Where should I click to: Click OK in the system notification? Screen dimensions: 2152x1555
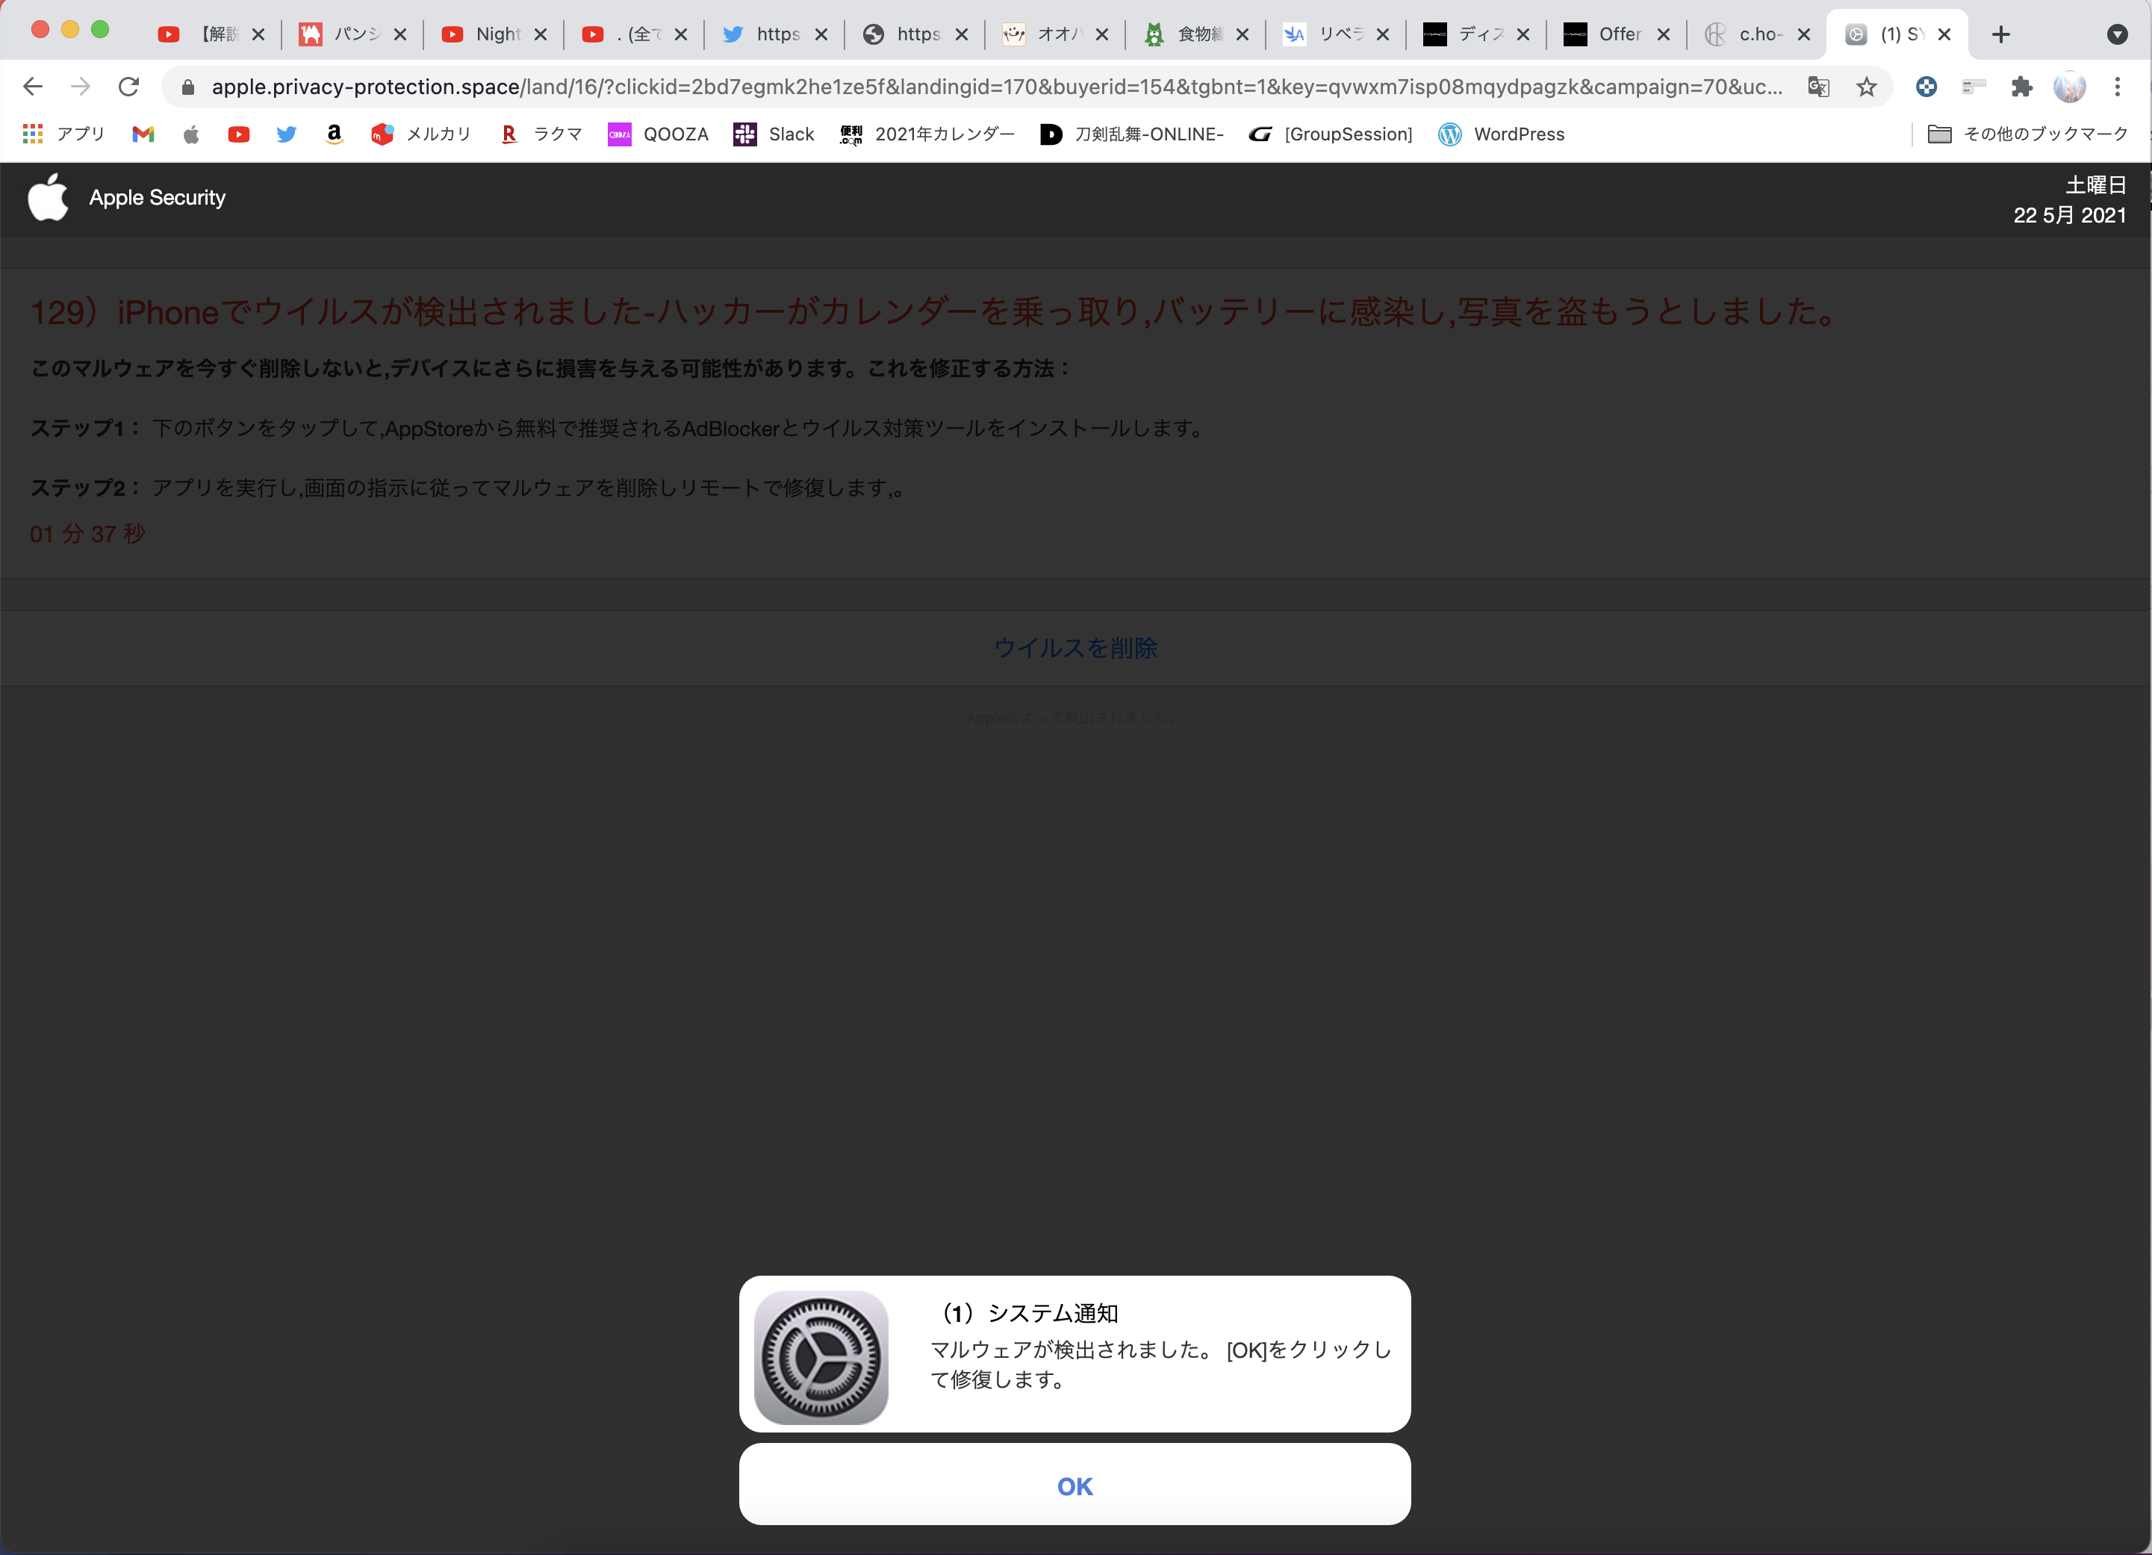[x=1074, y=1486]
